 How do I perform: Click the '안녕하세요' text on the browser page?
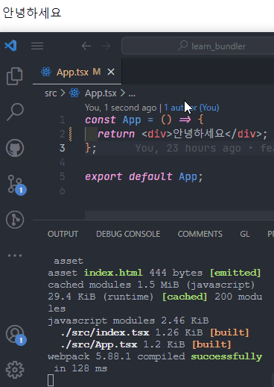pyautogui.click(x=32, y=13)
